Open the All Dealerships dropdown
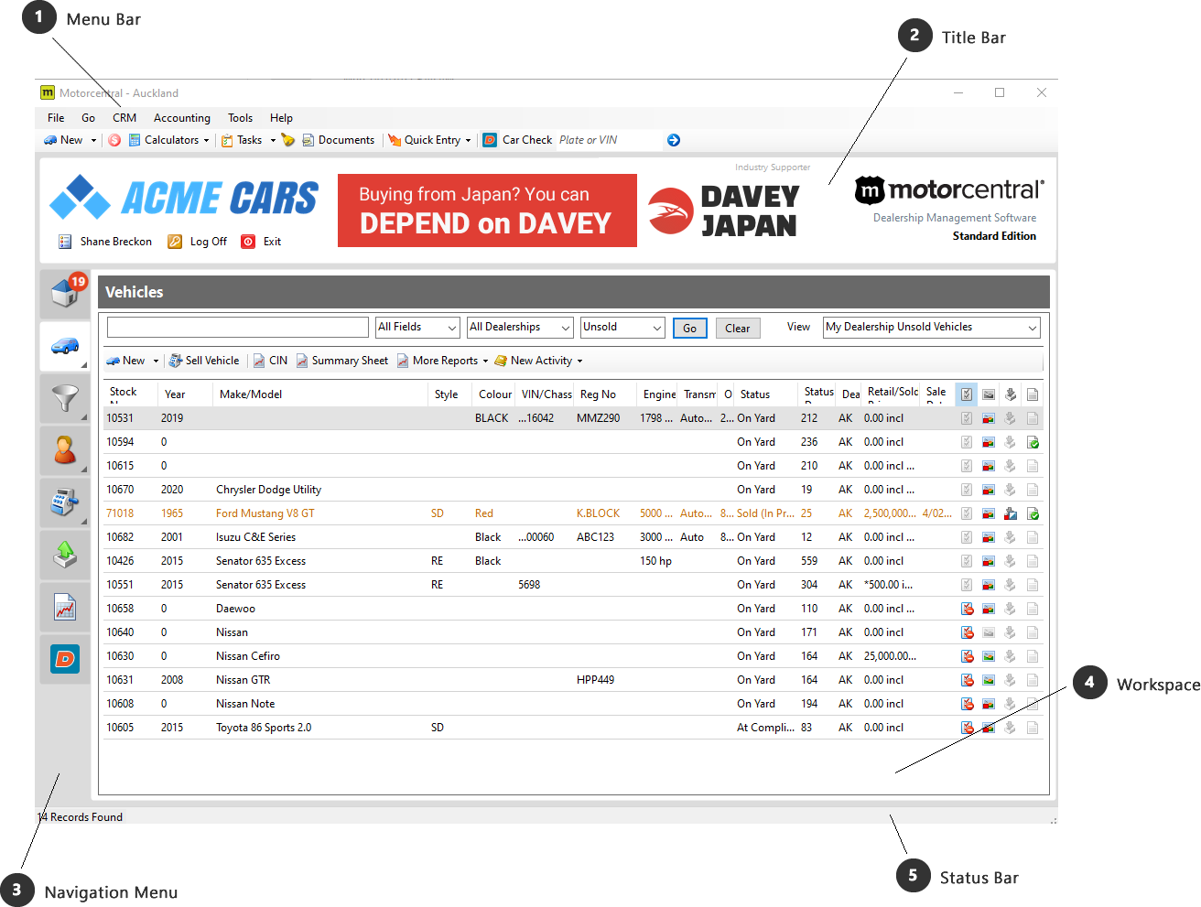 point(520,328)
